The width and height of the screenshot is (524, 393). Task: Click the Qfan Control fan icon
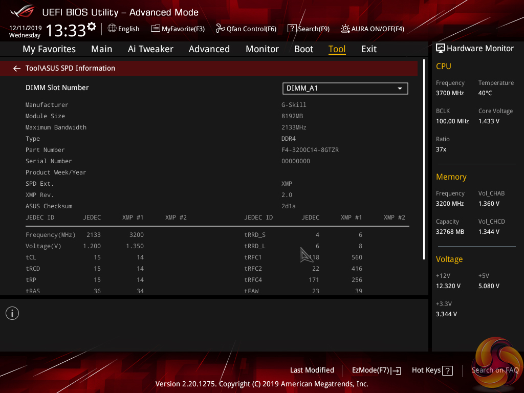(x=220, y=29)
